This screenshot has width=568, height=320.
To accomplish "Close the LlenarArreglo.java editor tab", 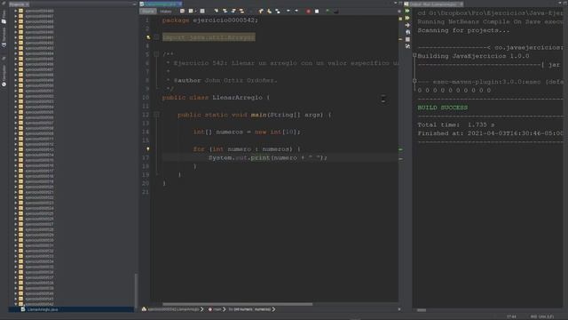I will pyautogui.click(x=179, y=4).
